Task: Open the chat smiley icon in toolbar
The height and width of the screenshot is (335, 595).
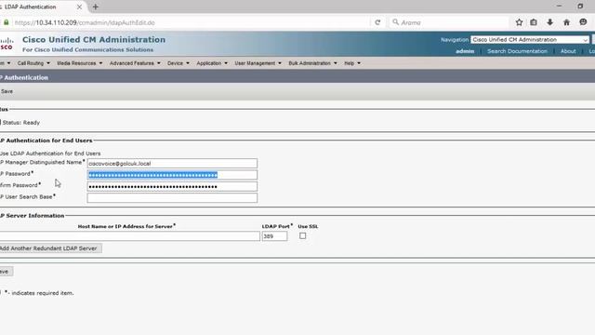Action: [x=583, y=22]
